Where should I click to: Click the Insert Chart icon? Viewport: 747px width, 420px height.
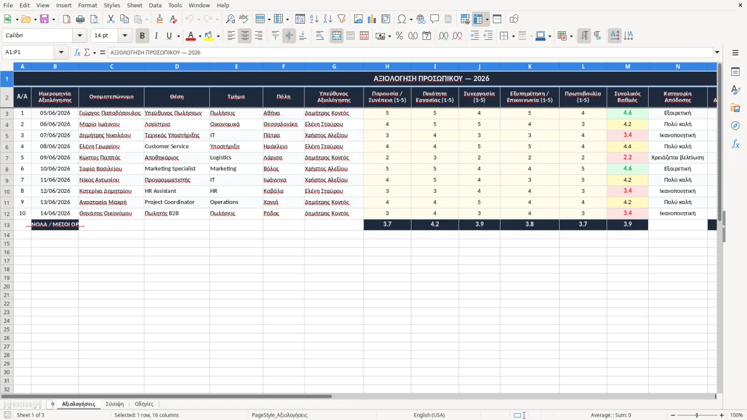coord(372,19)
